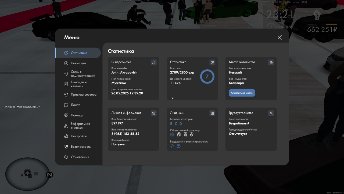Image resolution: width=344 pixels, height=194 pixels.
Task: Click property type Квартира
Action: click(x=236, y=83)
